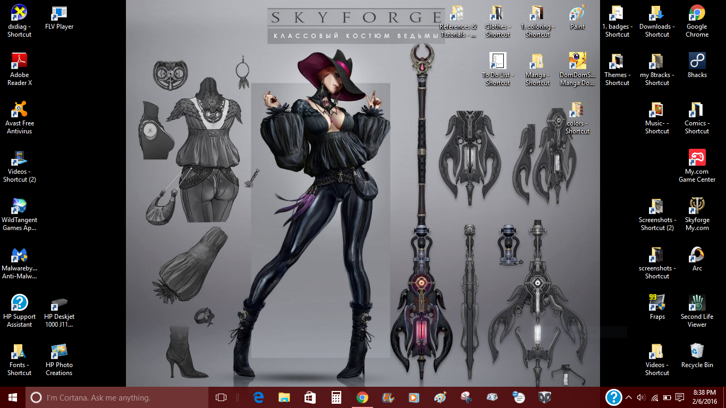
Task: Open the Paint palette taskbar icon
Action: pos(440,397)
